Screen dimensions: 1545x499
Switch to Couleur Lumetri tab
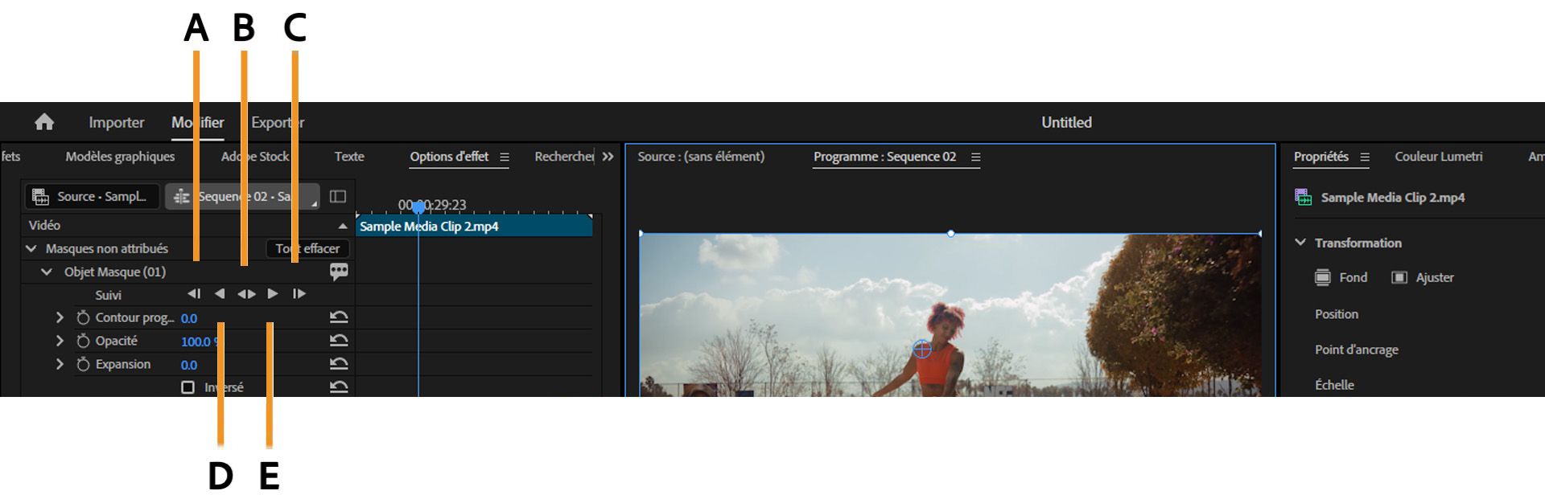(1439, 157)
